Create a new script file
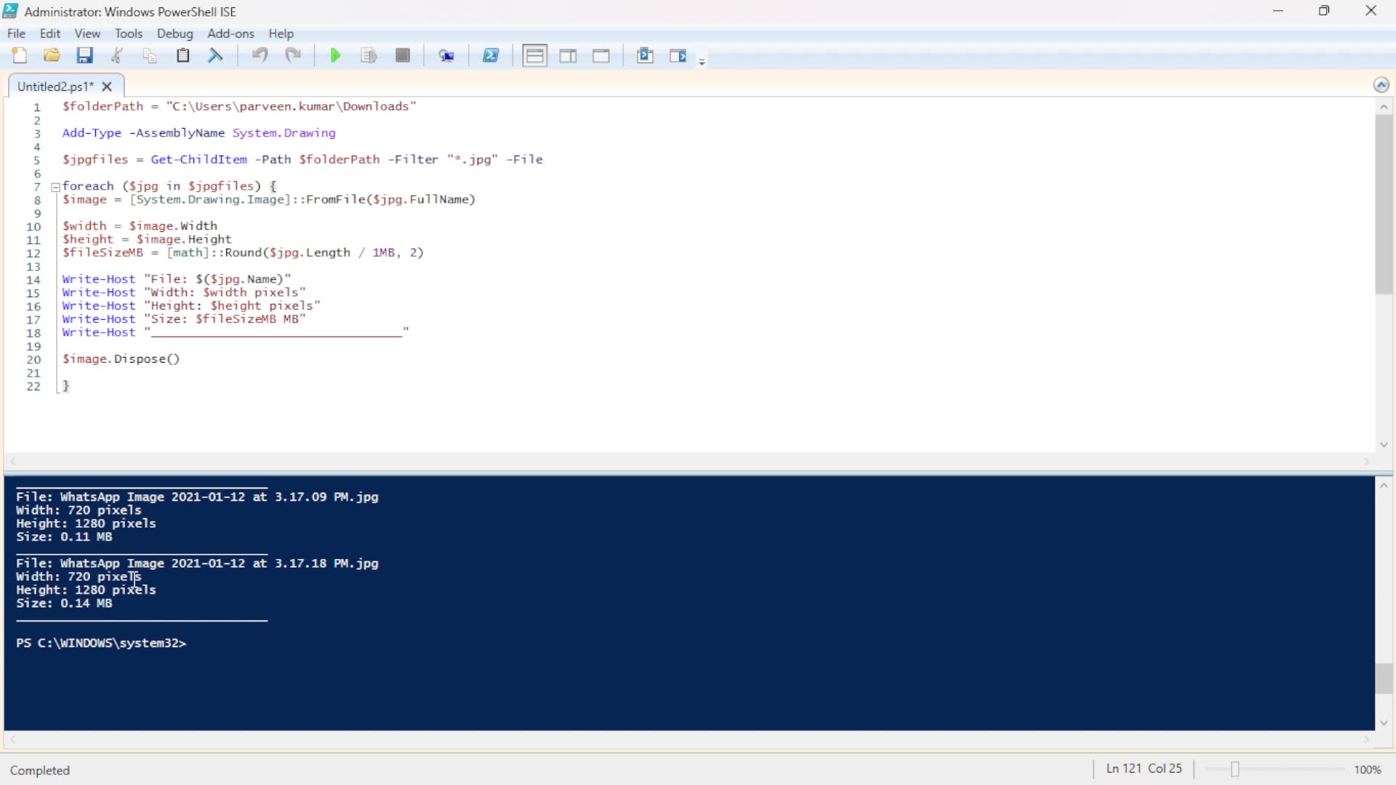 coord(20,55)
